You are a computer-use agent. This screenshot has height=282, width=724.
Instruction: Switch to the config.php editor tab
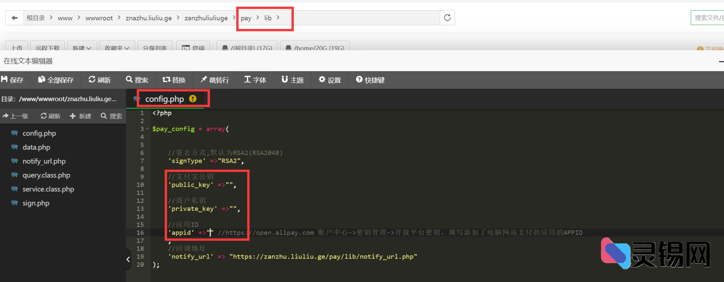pos(165,99)
